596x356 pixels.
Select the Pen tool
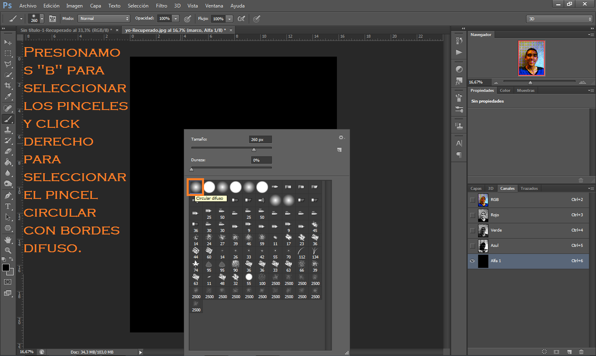point(8,196)
